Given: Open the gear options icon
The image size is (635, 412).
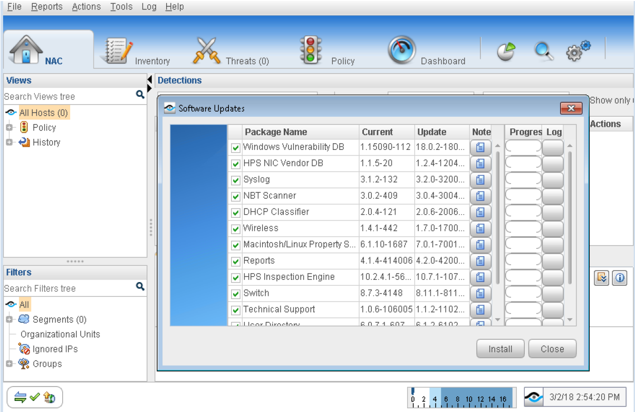Looking at the screenshot, I should tap(578, 52).
